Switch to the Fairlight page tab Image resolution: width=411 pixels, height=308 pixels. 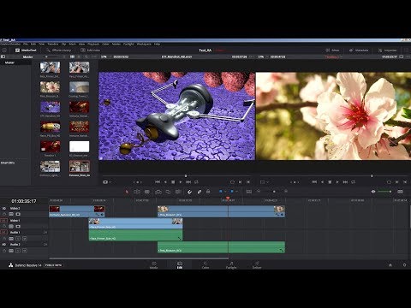pos(231,265)
